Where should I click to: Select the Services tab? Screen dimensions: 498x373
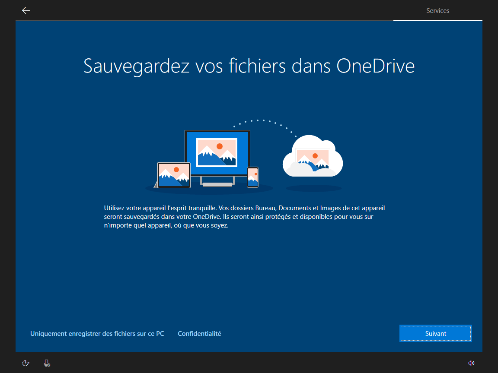click(x=437, y=11)
